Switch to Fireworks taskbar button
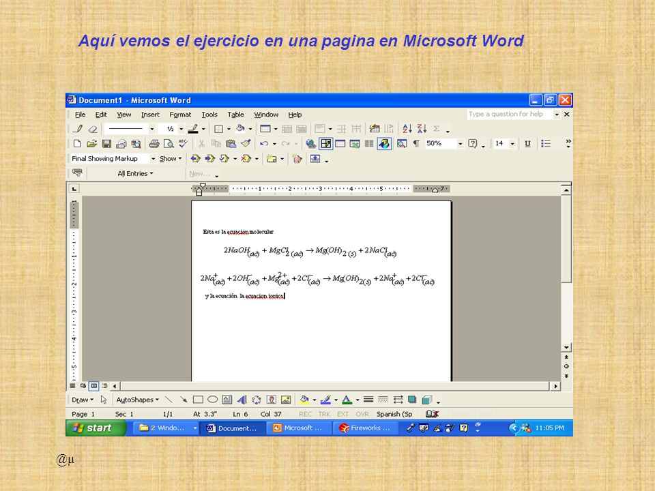This screenshot has height=491, width=655. [x=365, y=428]
